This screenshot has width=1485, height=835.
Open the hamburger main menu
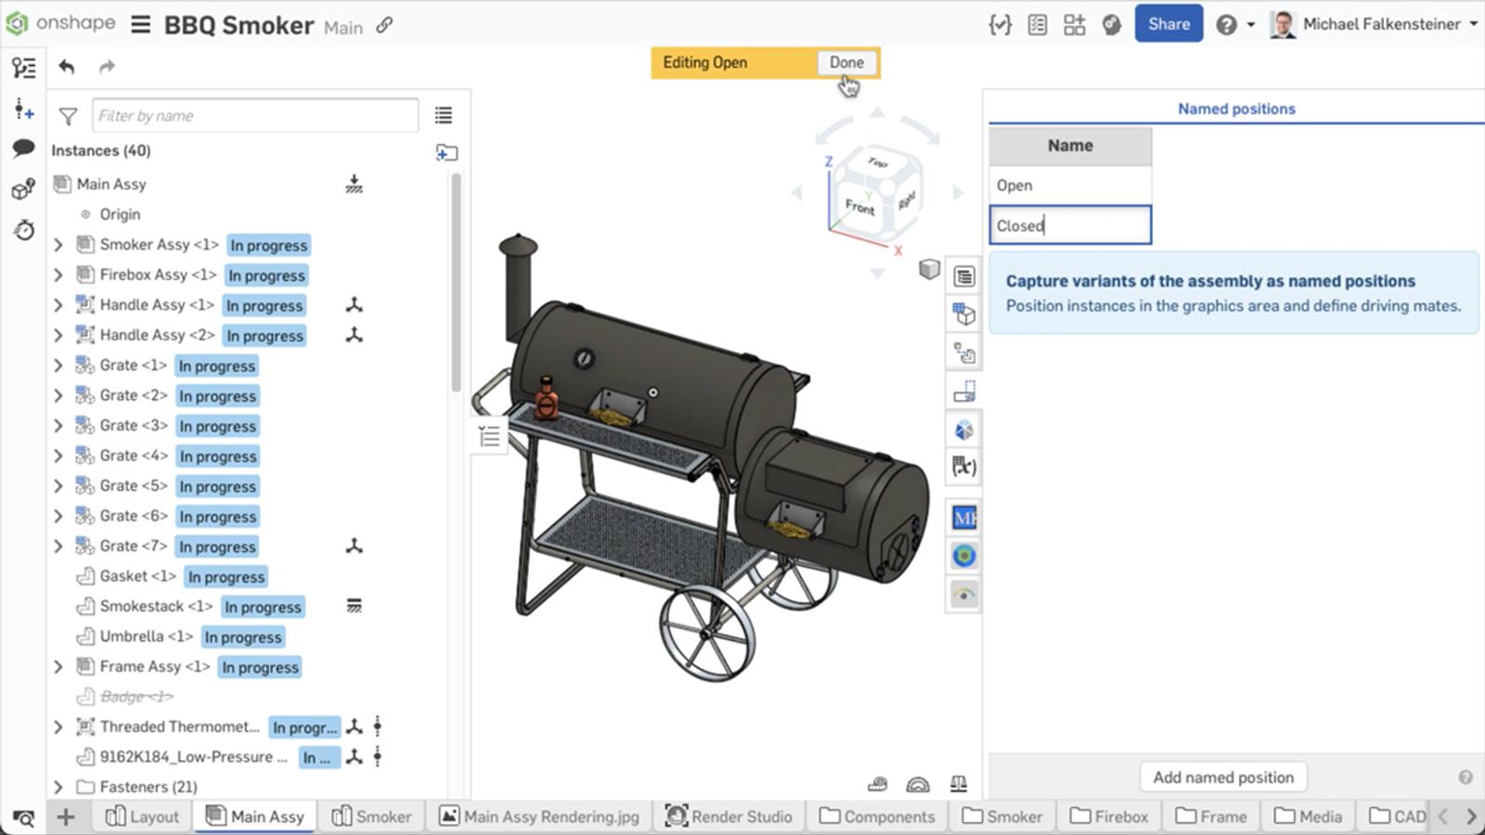coord(140,24)
